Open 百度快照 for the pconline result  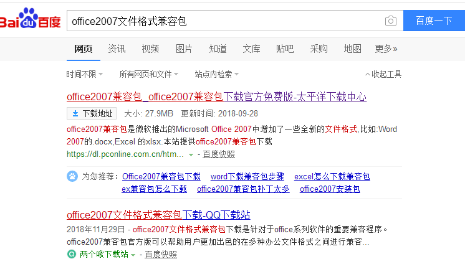(x=219, y=154)
